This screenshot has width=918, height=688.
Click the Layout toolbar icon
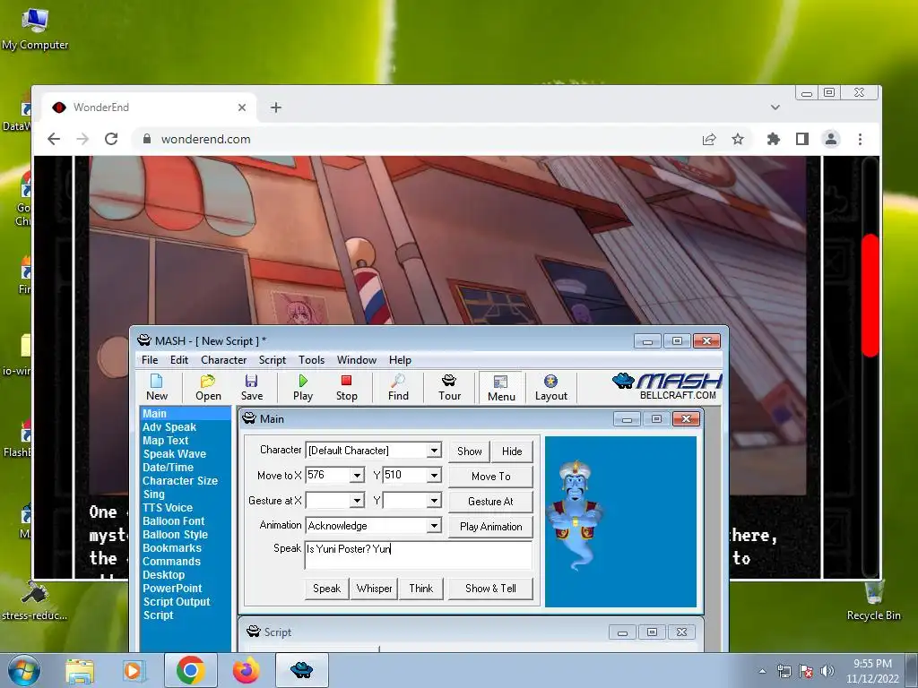(551, 387)
